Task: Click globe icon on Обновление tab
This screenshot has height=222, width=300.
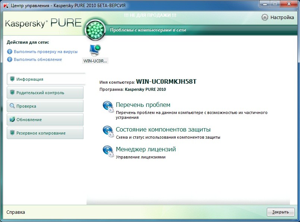Action: pyautogui.click(x=12, y=119)
